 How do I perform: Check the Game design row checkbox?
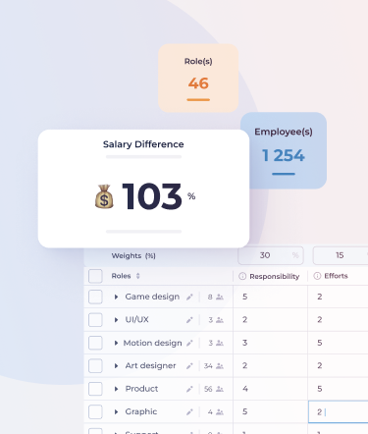(x=95, y=297)
